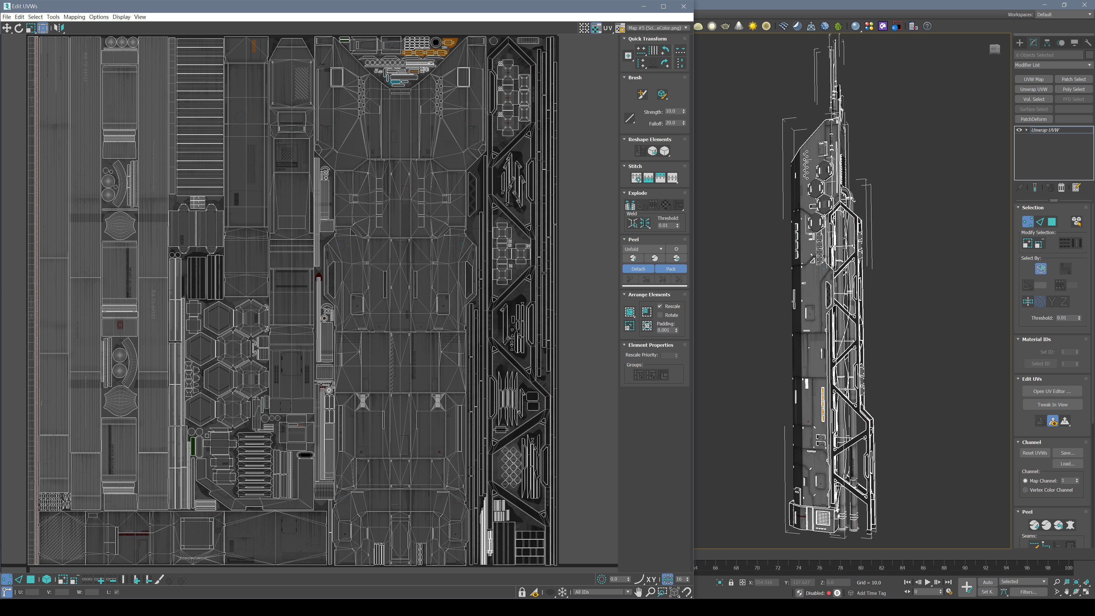This screenshot has width=1095, height=616.
Task: Open the Display menu in Edit UVWs
Action: pos(121,17)
